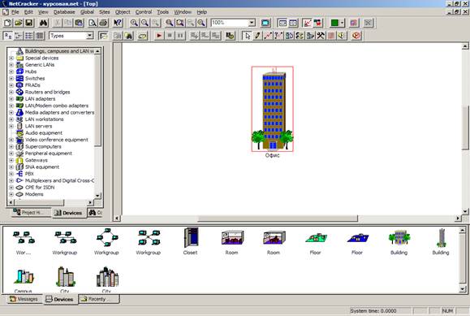Image resolution: width=470 pixels, height=316 pixels.
Task: Open the zoom percentage dropdown
Action: 252,23
